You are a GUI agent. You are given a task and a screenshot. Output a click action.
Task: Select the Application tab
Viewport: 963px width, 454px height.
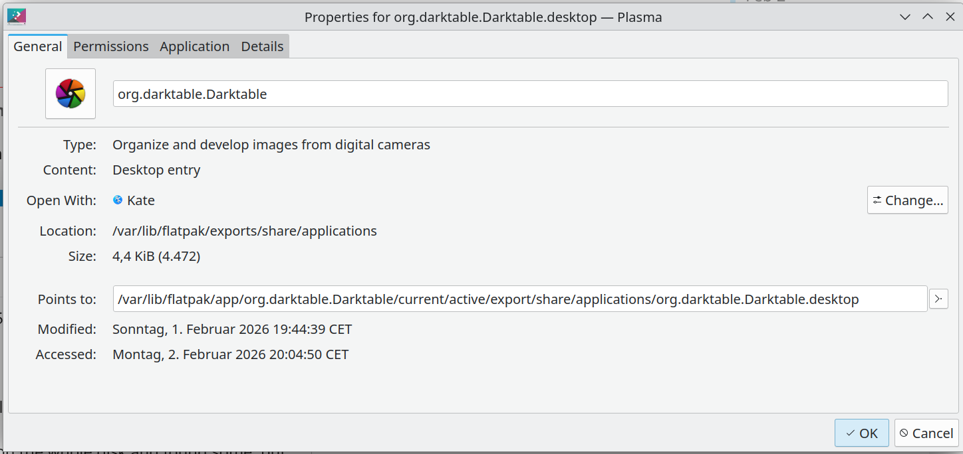[194, 46]
